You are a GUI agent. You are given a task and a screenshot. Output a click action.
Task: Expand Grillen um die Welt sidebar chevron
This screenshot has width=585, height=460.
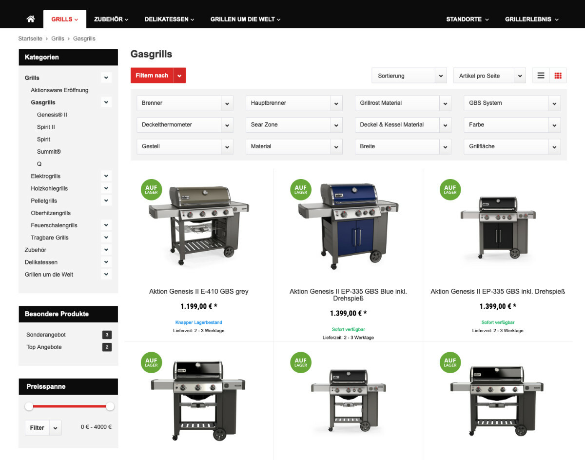pyautogui.click(x=106, y=274)
